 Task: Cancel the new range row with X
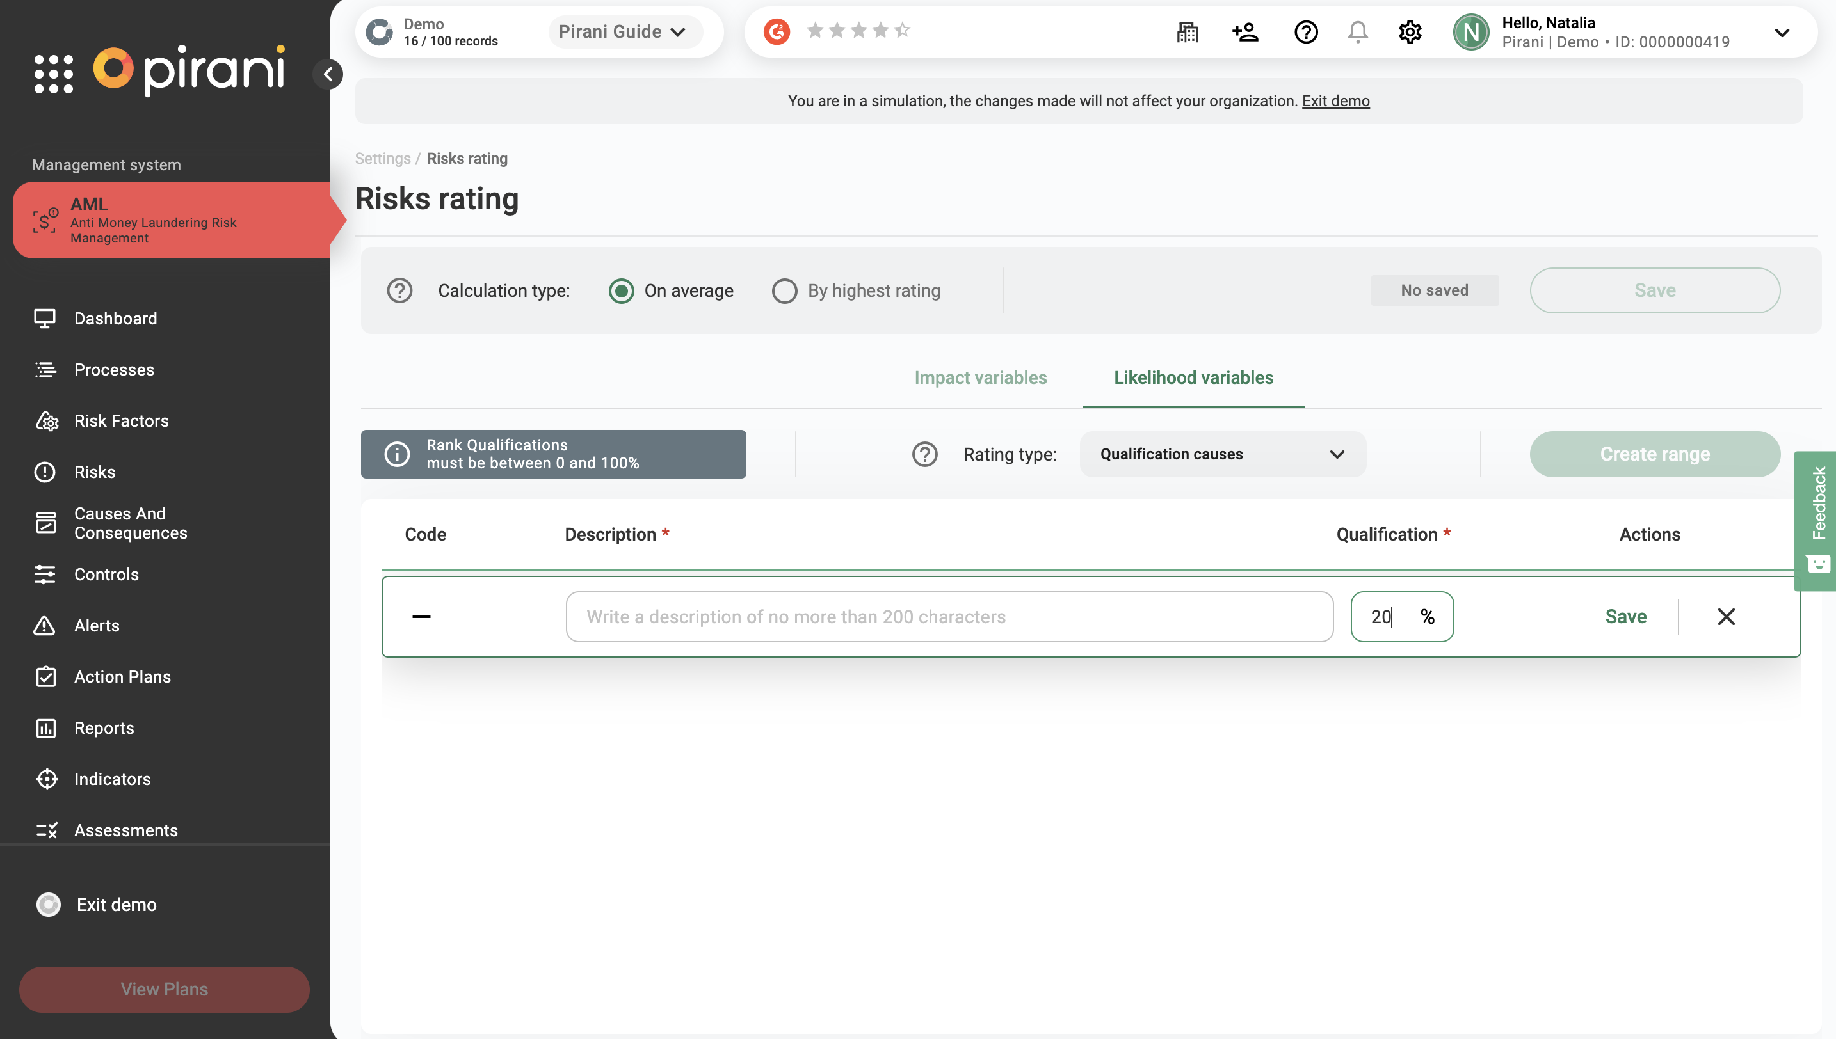click(1726, 617)
